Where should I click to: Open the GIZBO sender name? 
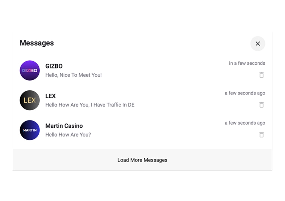point(54,66)
